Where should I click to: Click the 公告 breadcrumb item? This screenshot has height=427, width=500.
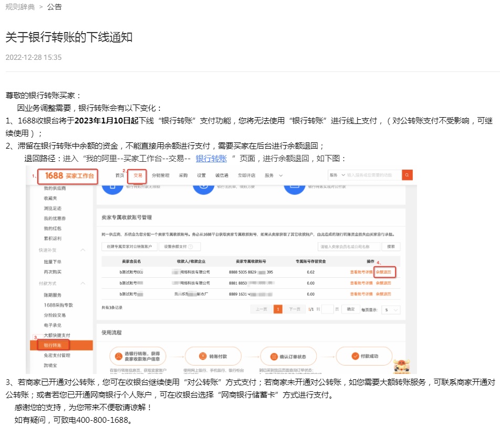(x=55, y=7)
